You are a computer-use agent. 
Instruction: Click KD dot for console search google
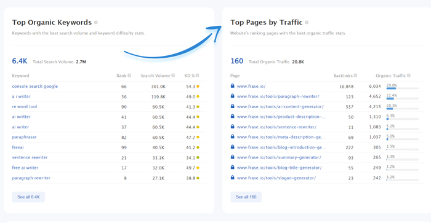198,87
